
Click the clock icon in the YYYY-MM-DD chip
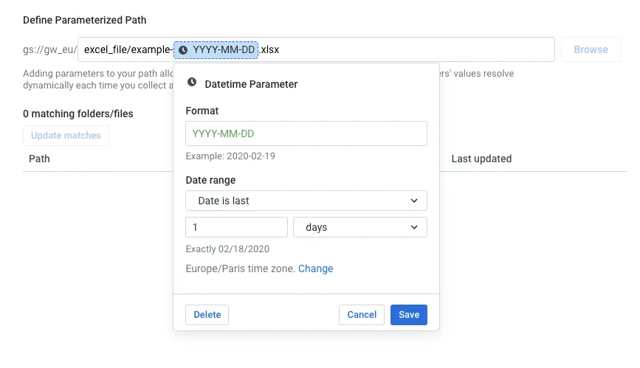[x=183, y=49]
